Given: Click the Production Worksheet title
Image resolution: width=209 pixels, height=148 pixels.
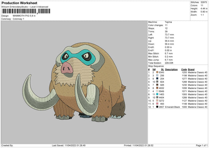Looking at the screenshot, I should point(19,3).
